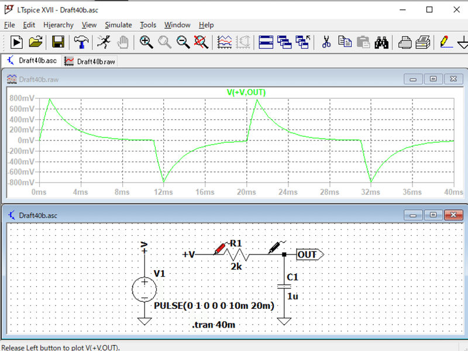Open the File menu
This screenshot has height=351, width=468.
(9, 25)
